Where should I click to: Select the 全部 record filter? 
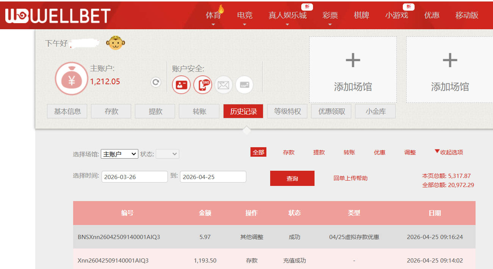pyautogui.click(x=258, y=152)
